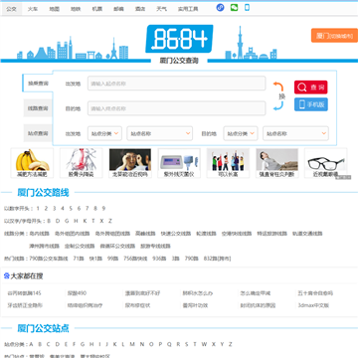Open the 高峰线路 category link
The width and height of the screenshot is (358, 358).
[145, 234]
